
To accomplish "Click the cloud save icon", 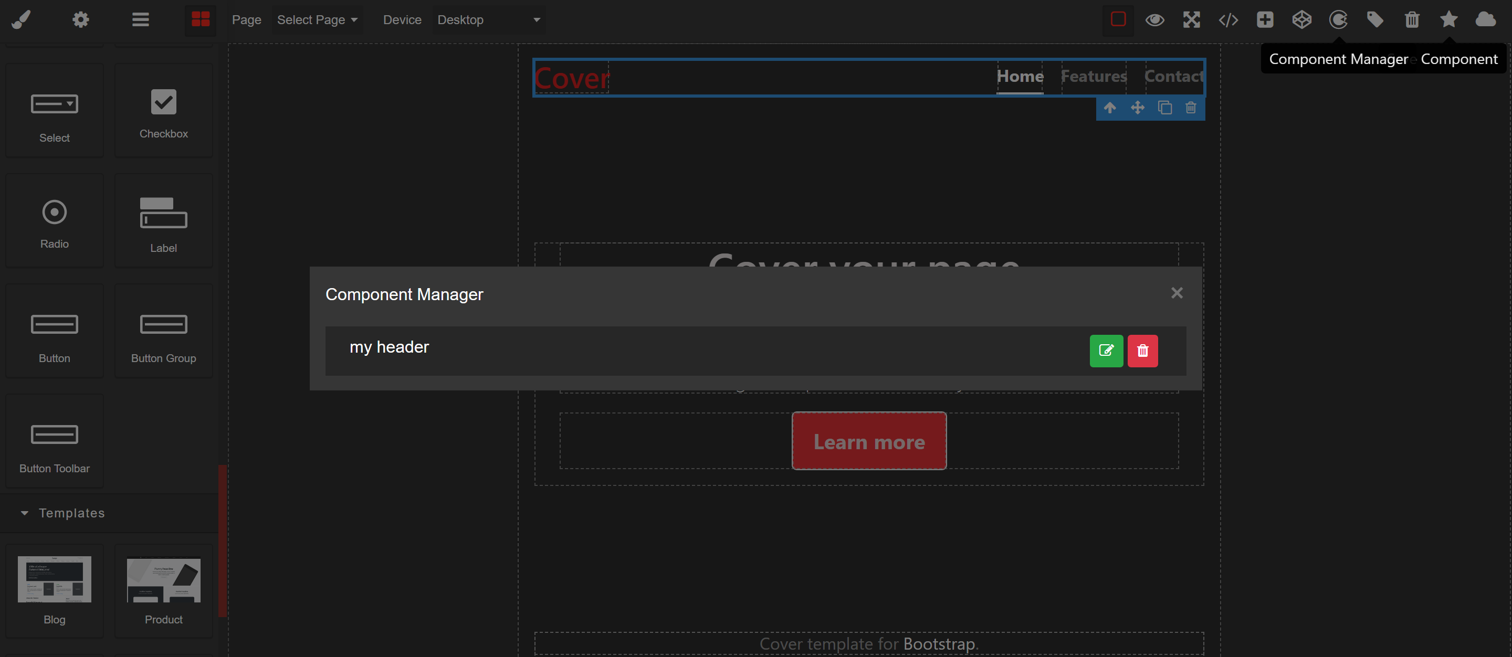I will click(x=1485, y=19).
